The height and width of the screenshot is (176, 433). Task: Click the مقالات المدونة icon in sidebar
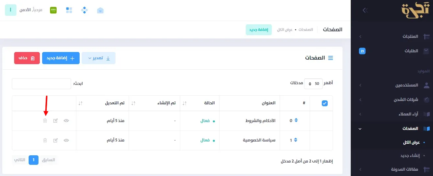(426, 169)
